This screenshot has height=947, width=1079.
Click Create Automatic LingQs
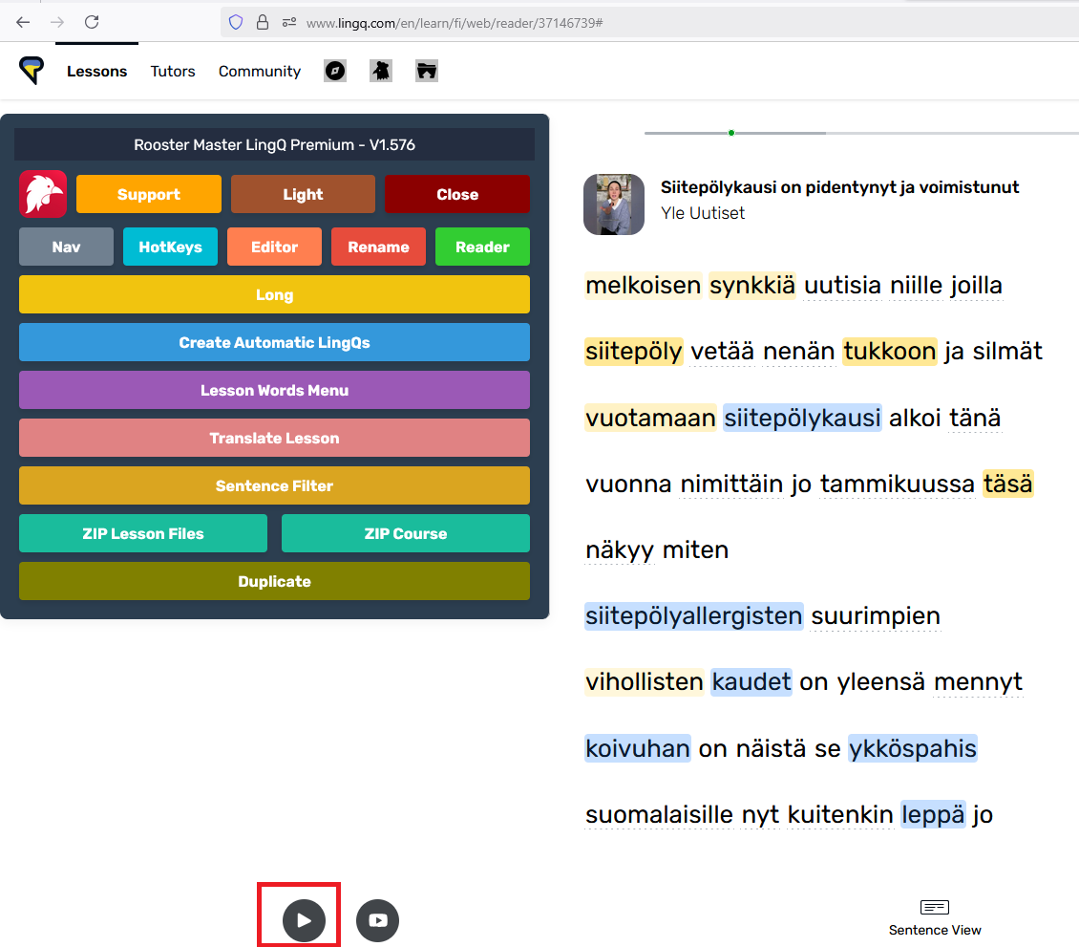275,342
